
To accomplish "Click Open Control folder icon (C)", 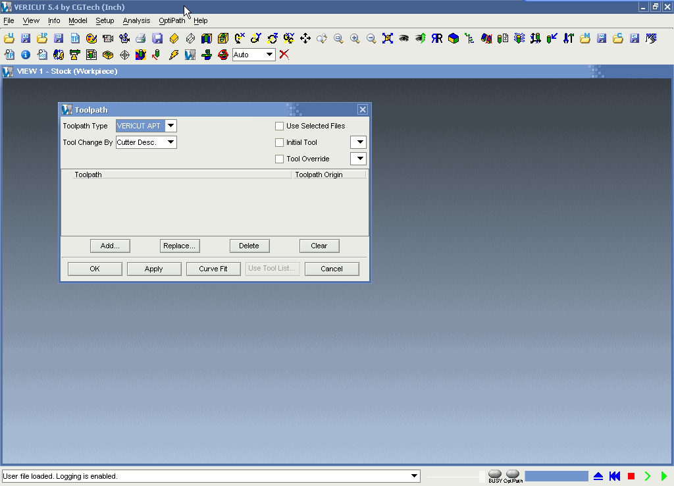I will [618, 38].
